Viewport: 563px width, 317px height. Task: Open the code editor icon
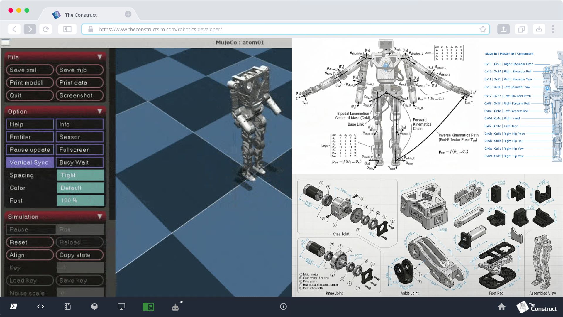[40, 306]
